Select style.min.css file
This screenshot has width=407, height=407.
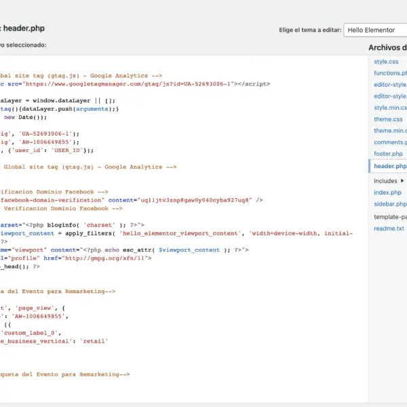[x=390, y=108]
